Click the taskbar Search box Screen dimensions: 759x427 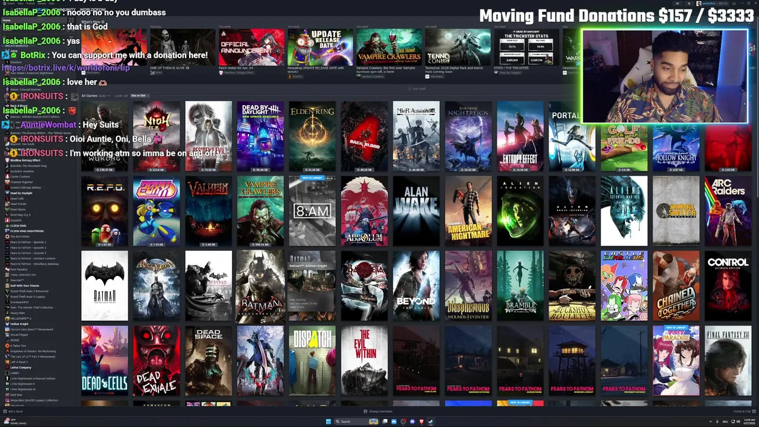pos(356,422)
